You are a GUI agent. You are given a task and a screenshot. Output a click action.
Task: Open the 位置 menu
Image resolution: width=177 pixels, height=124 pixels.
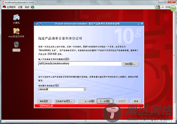[20, 7]
